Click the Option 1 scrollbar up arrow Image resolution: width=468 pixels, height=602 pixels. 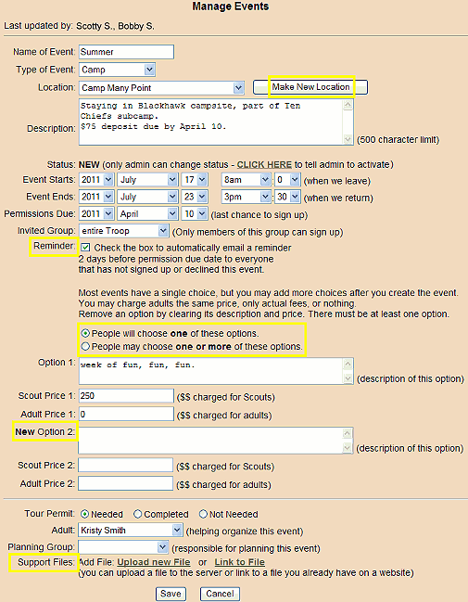tap(348, 364)
